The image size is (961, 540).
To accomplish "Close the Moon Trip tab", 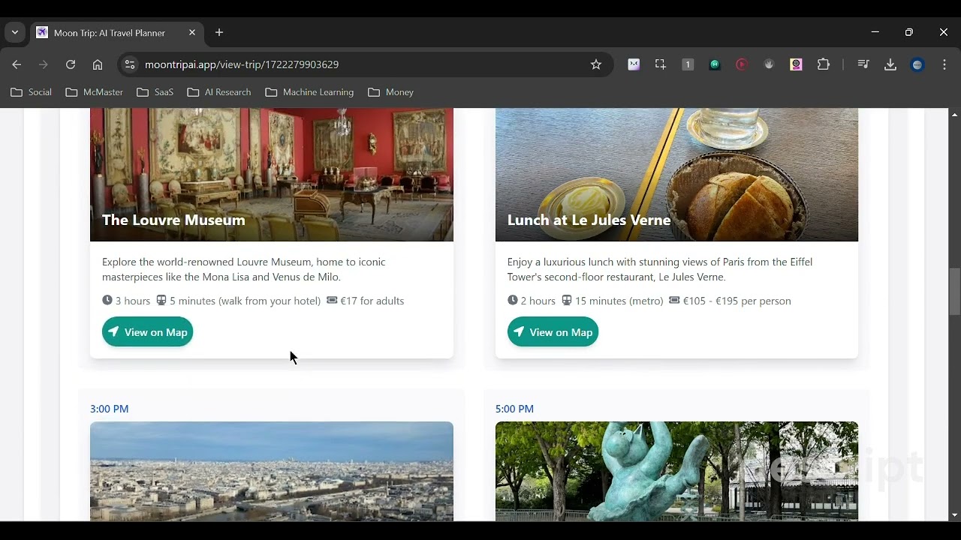I will coord(192,33).
